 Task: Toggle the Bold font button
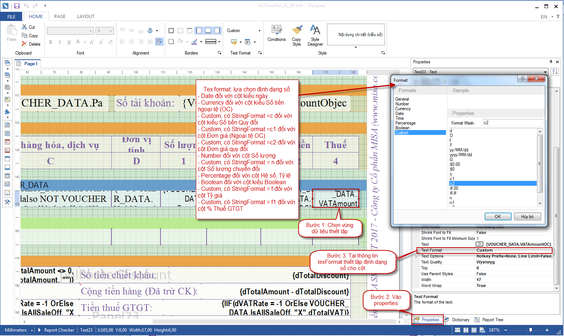click(x=51, y=42)
